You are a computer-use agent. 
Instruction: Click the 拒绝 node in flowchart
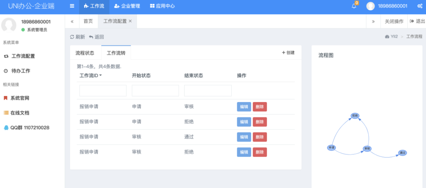click(355, 116)
